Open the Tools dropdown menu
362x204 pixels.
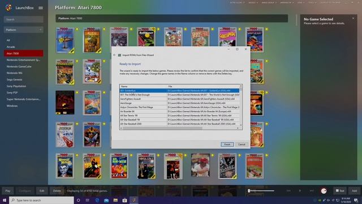pyautogui.click(x=312, y=2)
